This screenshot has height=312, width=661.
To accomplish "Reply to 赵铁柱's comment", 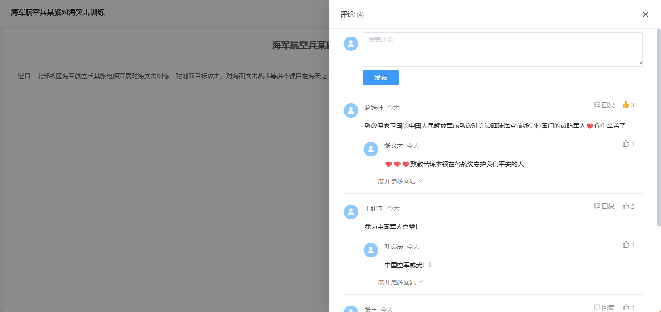I will click(604, 105).
